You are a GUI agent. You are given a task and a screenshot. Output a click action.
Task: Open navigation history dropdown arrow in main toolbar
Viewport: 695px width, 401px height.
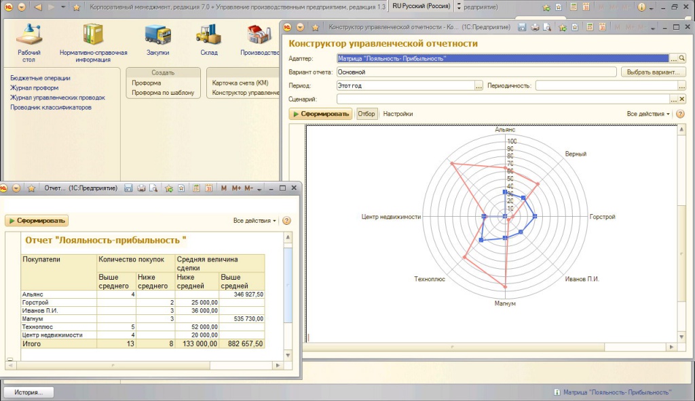click(63, 7)
